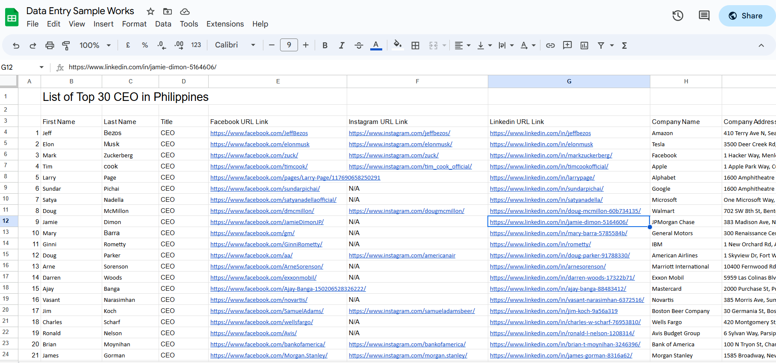Screen dimensions: 776x363
Task: Open Sundar Pichai LinkedIn link
Action: 546,189
